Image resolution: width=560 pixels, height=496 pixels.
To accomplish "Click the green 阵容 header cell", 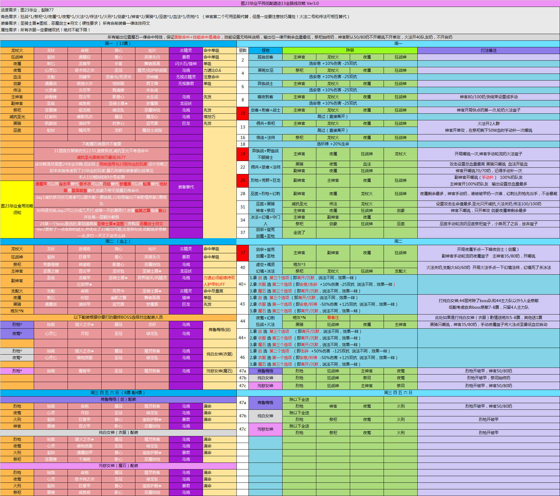I will coord(350,50).
